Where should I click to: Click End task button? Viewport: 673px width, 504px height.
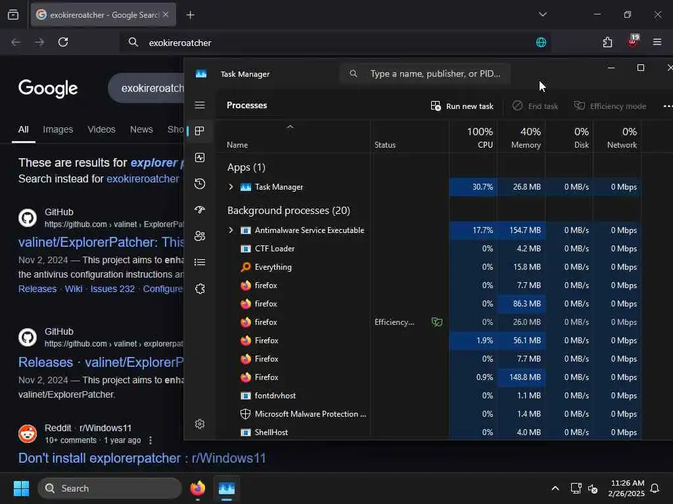535,106
